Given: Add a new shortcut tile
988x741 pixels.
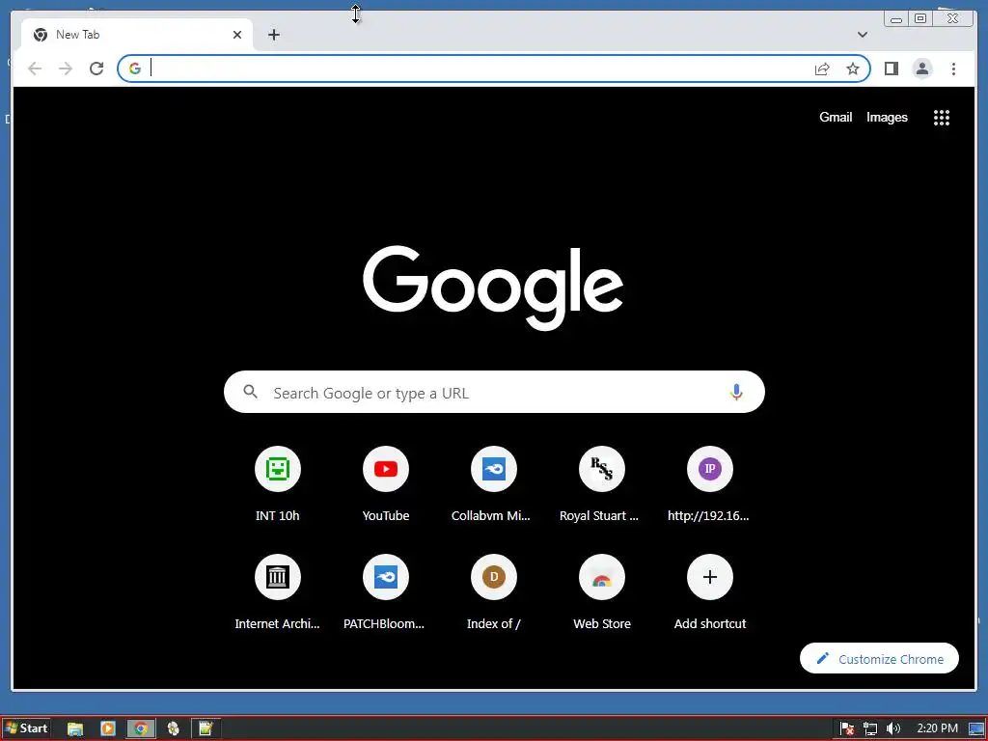Looking at the screenshot, I should pos(709,592).
